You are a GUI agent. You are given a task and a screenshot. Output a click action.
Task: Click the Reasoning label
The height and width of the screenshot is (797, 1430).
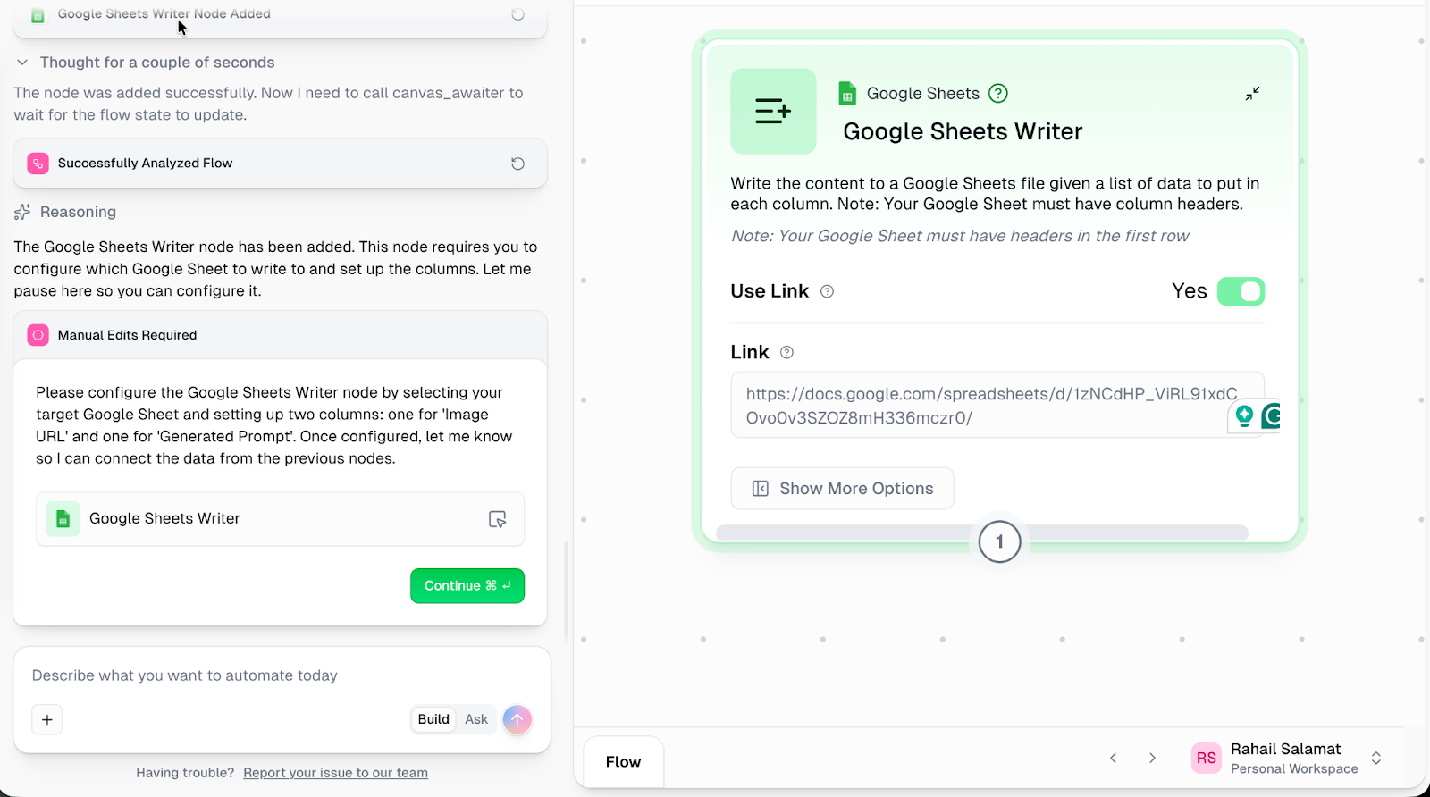coord(78,212)
